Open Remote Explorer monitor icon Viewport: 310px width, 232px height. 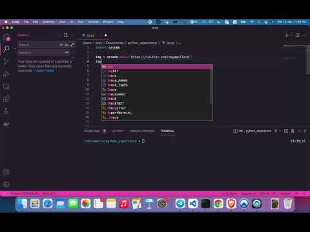coord(6,86)
